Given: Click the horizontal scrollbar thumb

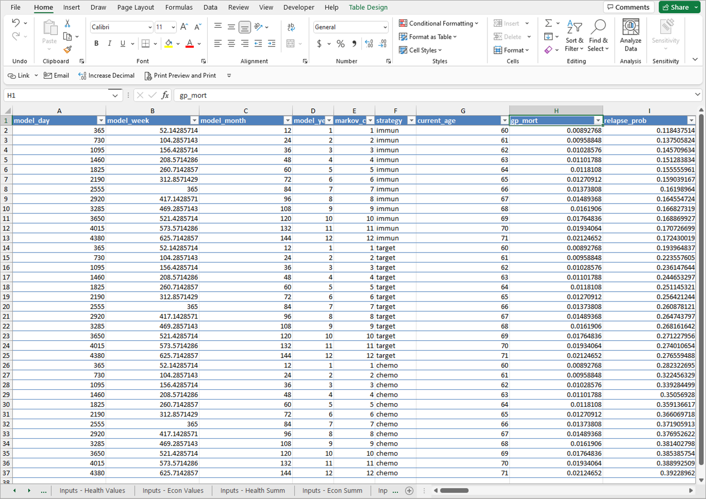Looking at the screenshot, I should tap(454, 491).
